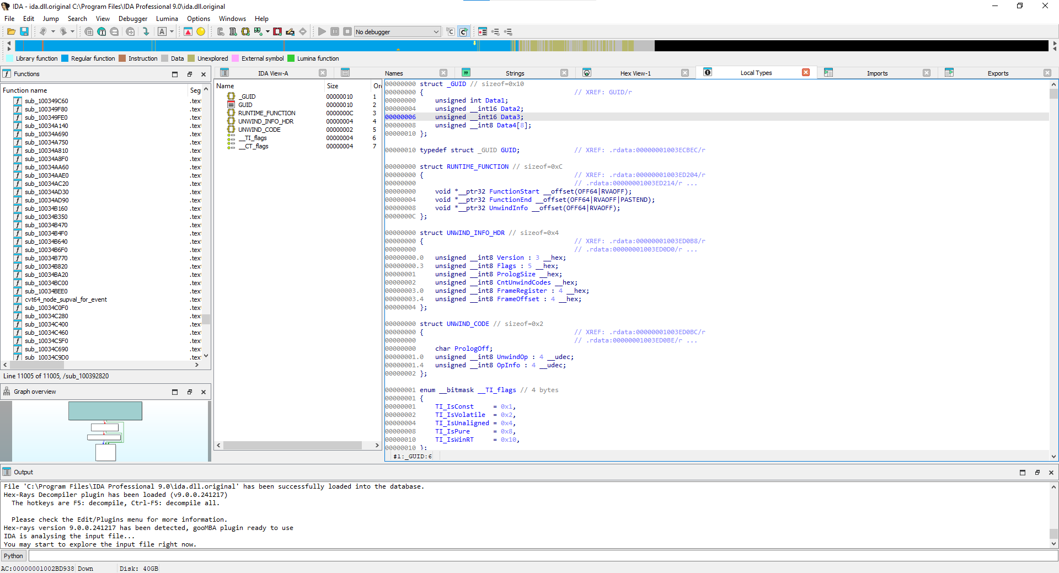Click the gray C toolbar icon

(451, 31)
